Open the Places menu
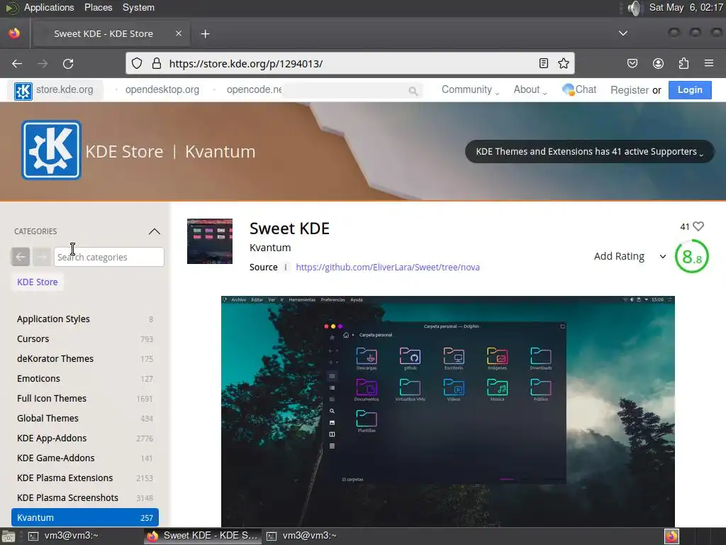Screen dimensions: 726x545 [x=98, y=7]
